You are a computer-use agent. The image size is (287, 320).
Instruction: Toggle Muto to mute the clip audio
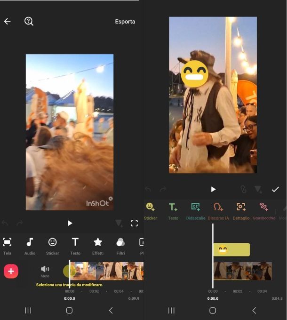pos(45,272)
